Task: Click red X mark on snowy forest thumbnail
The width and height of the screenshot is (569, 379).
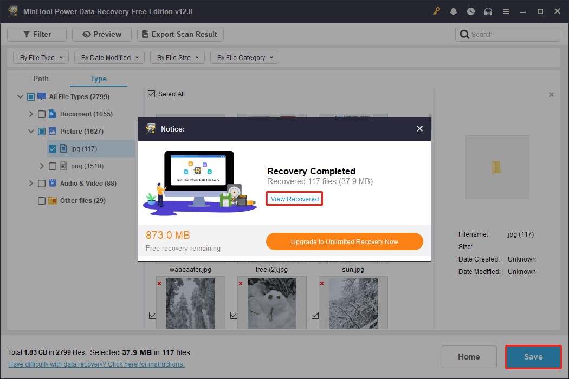Action: click(x=159, y=284)
